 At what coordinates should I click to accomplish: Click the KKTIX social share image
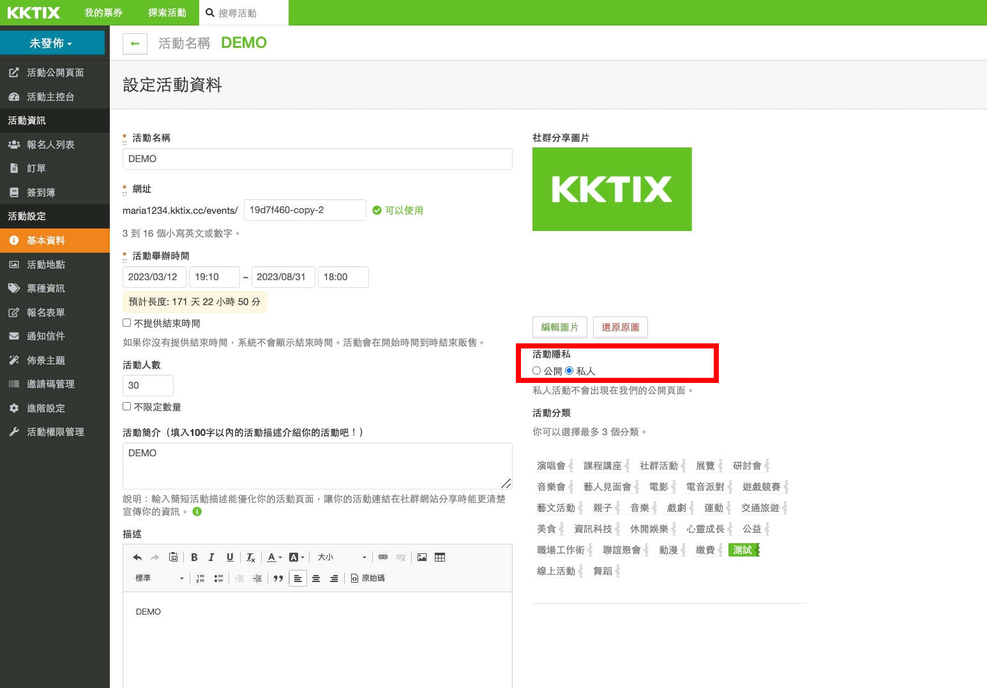point(612,190)
